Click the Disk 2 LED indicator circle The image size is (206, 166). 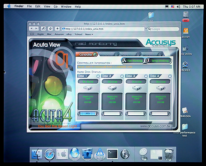click(122, 76)
